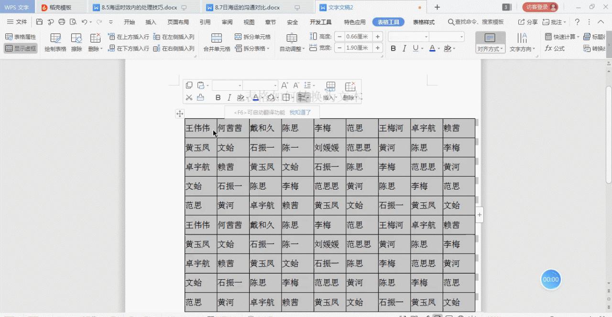
Task: Switch to 页面布局 ribbon tab
Action: point(178,22)
